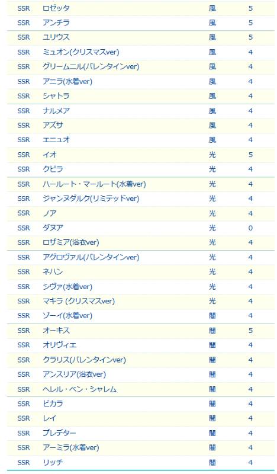Click アグロヴァル(バレンタインver) name
The height and width of the screenshot is (474, 277).
click(91, 257)
